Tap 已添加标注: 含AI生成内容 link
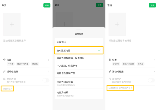The width and height of the screenshot is (158, 110). coord(120,88)
